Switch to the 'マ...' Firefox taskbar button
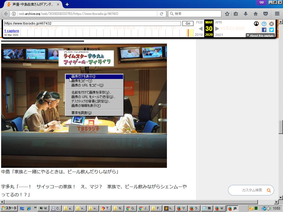The width and height of the screenshot is (283, 212). [x=182, y=209]
